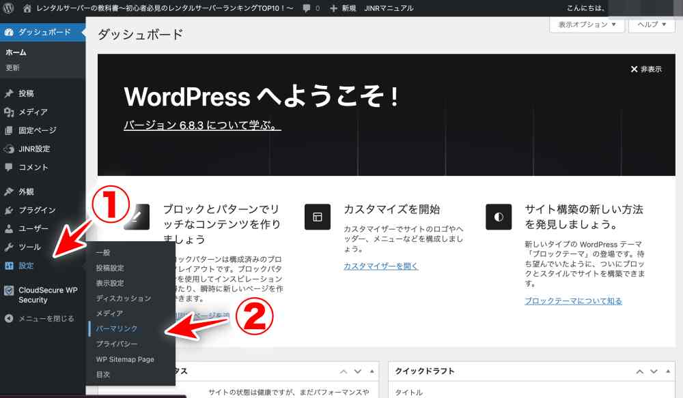Expand the 表示オプション dropdown
683x398 pixels.
tap(587, 25)
